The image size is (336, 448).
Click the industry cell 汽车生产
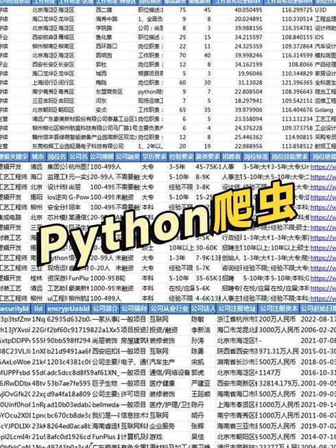[162, 362]
